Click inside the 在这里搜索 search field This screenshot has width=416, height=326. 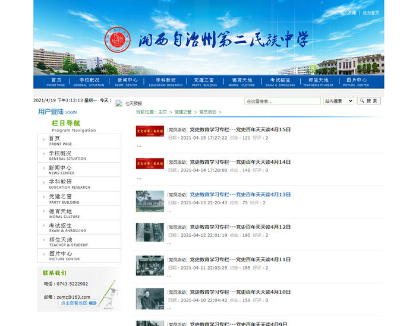(x=282, y=101)
